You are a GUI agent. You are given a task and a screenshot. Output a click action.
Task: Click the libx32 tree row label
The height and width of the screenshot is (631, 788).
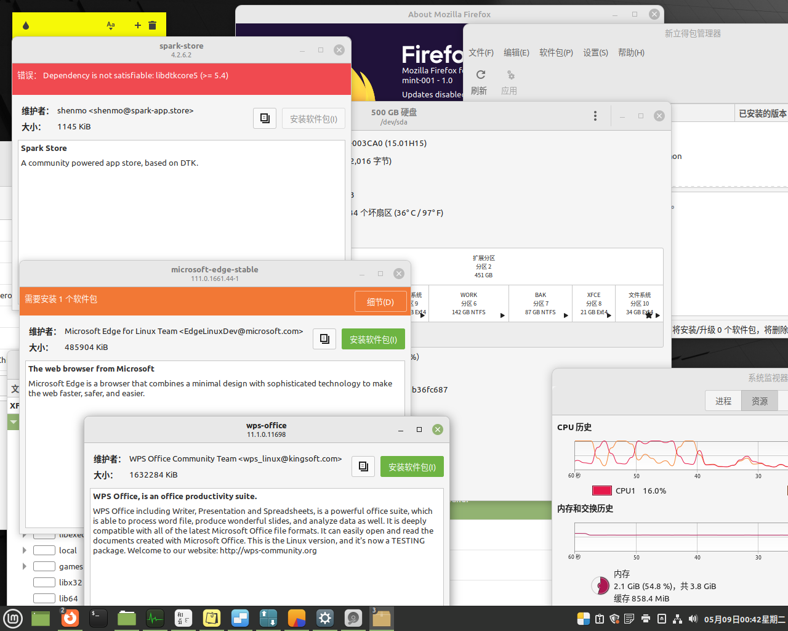click(70, 582)
